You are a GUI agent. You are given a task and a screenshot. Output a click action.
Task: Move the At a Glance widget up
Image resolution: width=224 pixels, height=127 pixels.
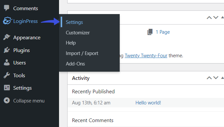click(209, 18)
